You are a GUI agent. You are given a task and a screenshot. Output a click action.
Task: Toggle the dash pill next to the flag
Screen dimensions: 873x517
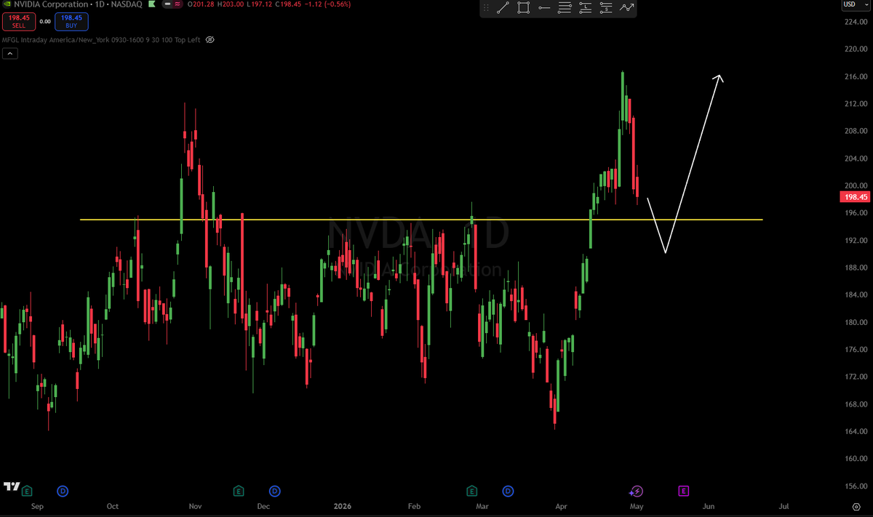(x=167, y=4)
